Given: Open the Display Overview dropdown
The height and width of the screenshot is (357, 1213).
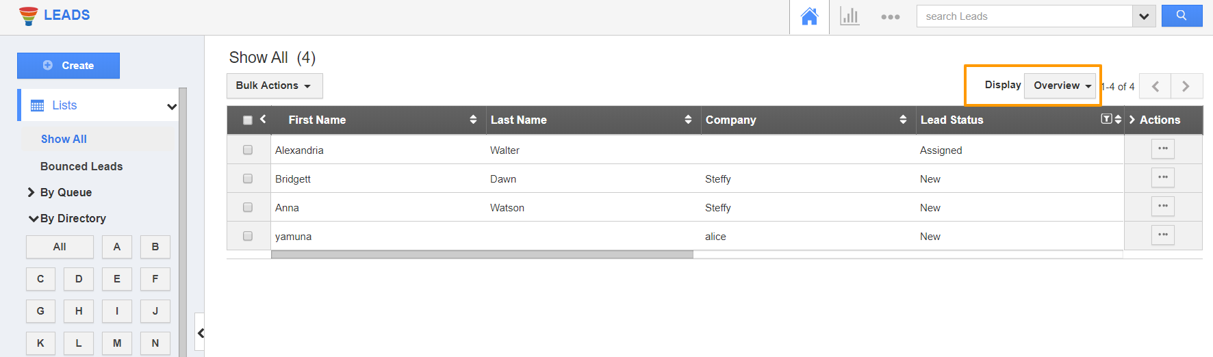Looking at the screenshot, I should (1062, 85).
